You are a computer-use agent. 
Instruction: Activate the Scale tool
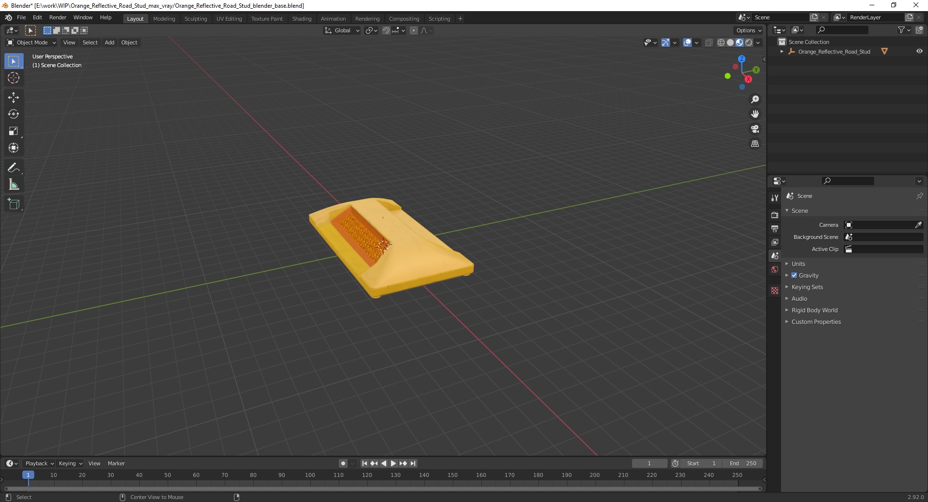pyautogui.click(x=14, y=131)
